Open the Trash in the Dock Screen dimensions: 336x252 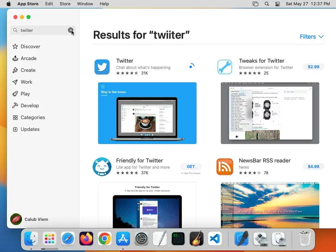point(304,239)
